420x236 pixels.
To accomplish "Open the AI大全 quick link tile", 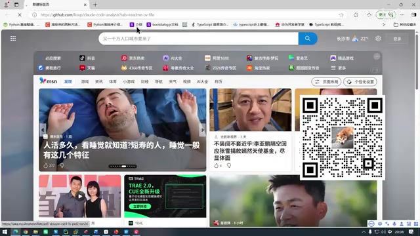I will pyautogui.click(x=173, y=58).
